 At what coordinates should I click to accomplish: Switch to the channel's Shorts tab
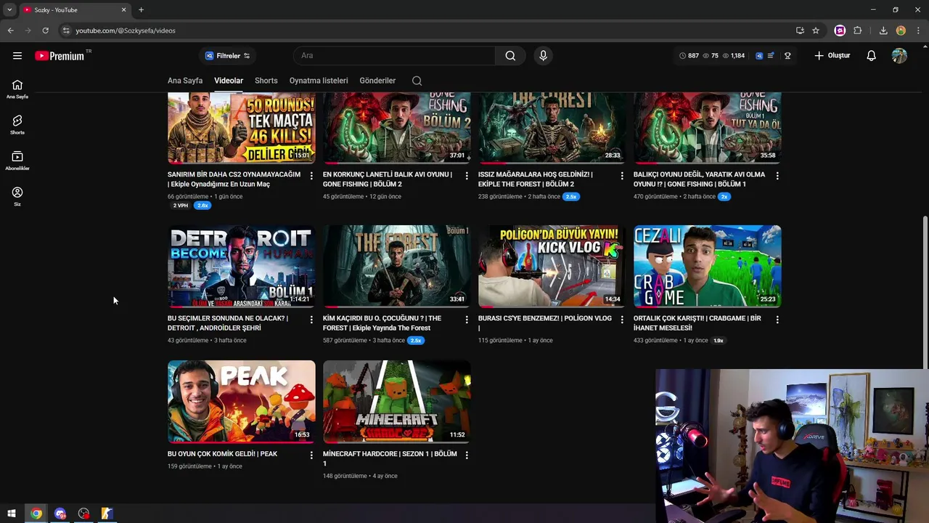266,81
